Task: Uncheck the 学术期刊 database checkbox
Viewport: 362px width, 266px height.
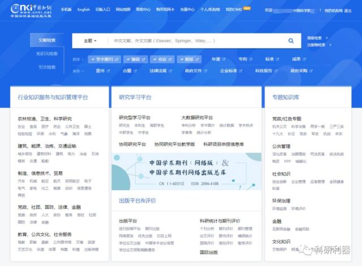Action: [x=93, y=59]
